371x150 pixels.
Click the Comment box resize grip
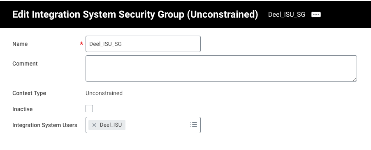(355, 79)
